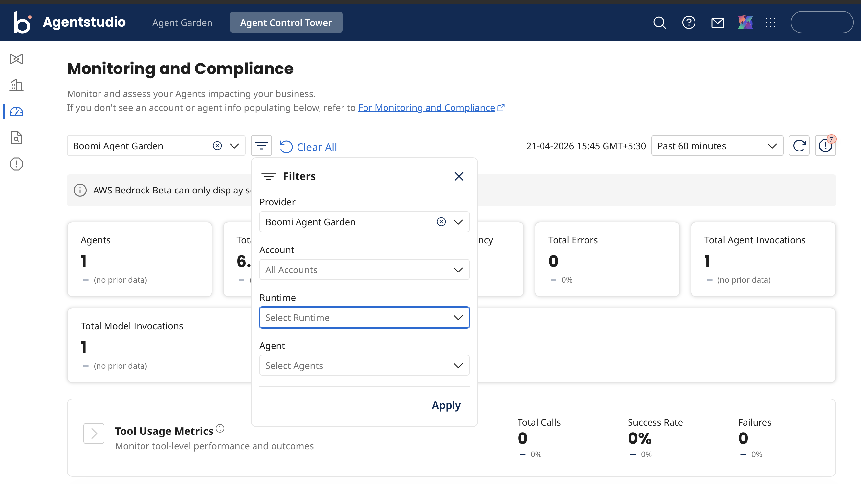Select the Total Agent Invocations card
This screenshot has height=484, width=861.
tap(763, 259)
